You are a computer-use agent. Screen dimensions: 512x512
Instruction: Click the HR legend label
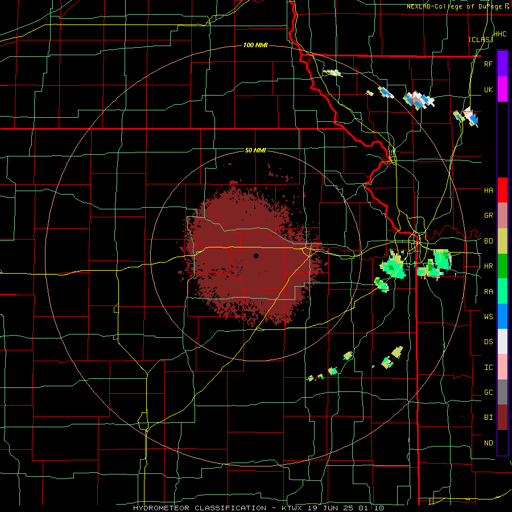coord(488,266)
